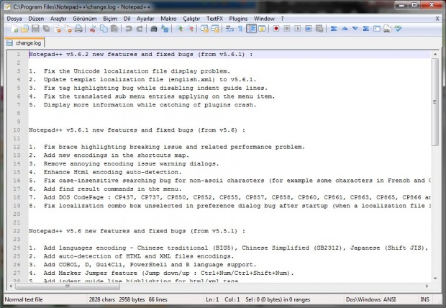Open the Window menu
The image size is (446, 308).
pos(264,19)
